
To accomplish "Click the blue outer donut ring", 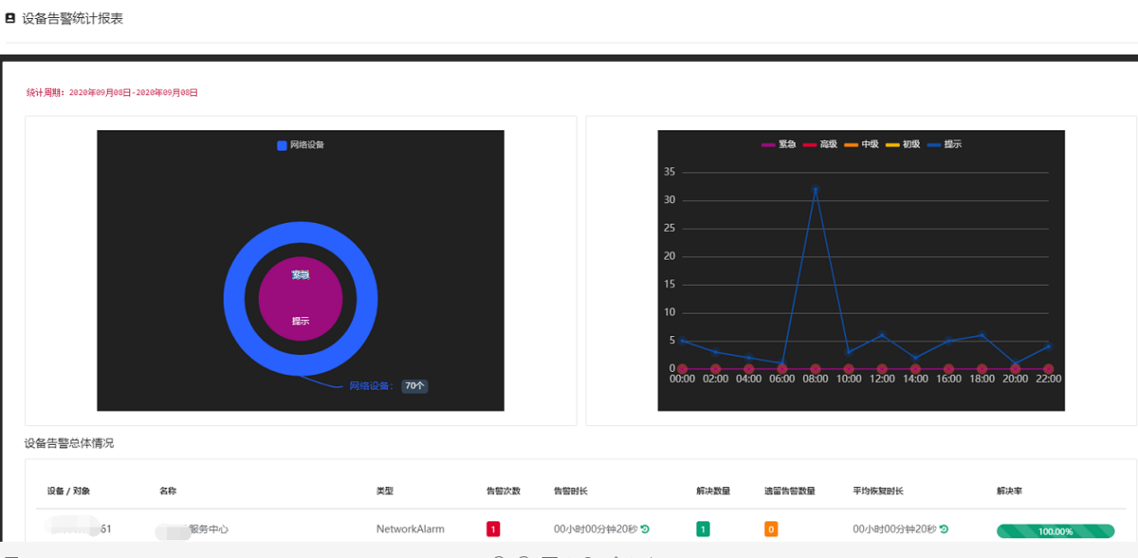I will click(x=236, y=297).
